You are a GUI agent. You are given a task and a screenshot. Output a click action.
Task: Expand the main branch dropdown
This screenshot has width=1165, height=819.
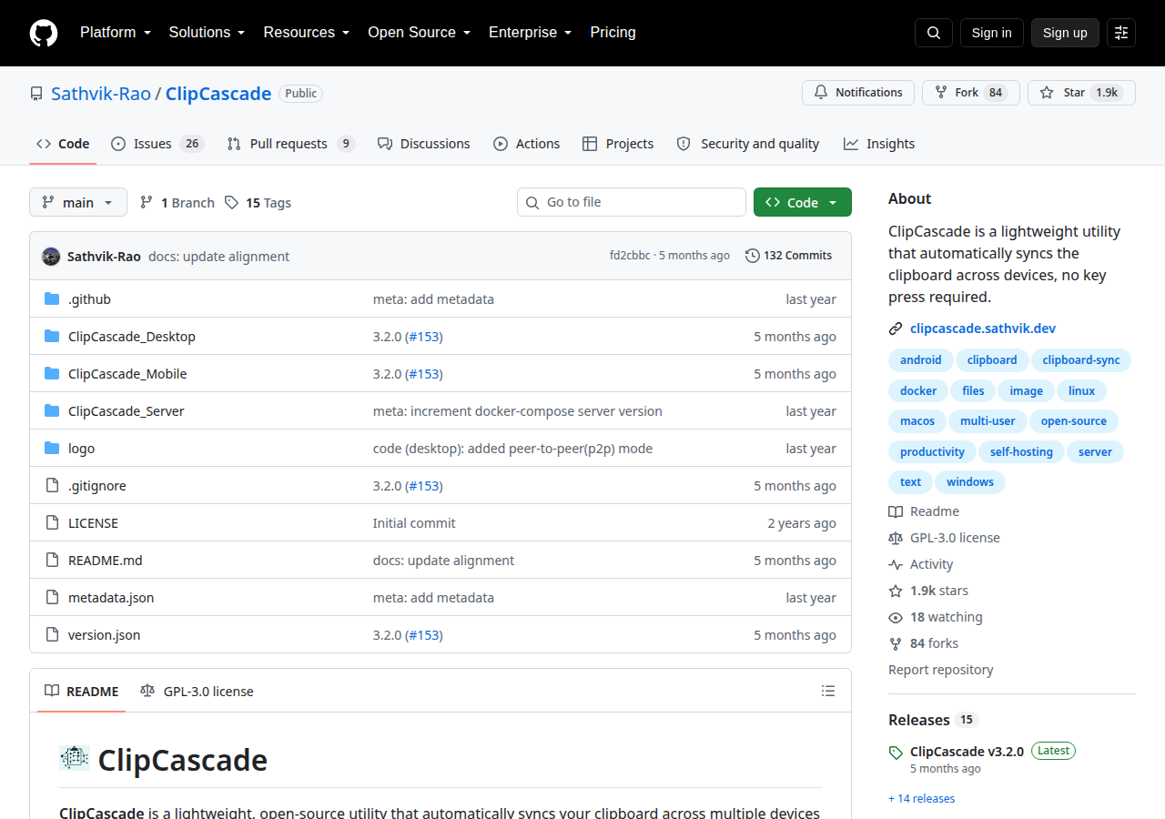pos(78,202)
